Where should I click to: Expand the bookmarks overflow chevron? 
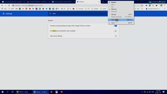pyautogui.click(x=165, y=9)
